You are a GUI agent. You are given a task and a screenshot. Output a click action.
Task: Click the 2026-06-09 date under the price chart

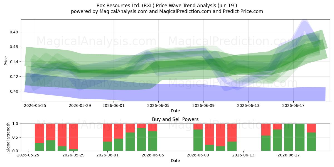pyautogui.click(x=203, y=105)
